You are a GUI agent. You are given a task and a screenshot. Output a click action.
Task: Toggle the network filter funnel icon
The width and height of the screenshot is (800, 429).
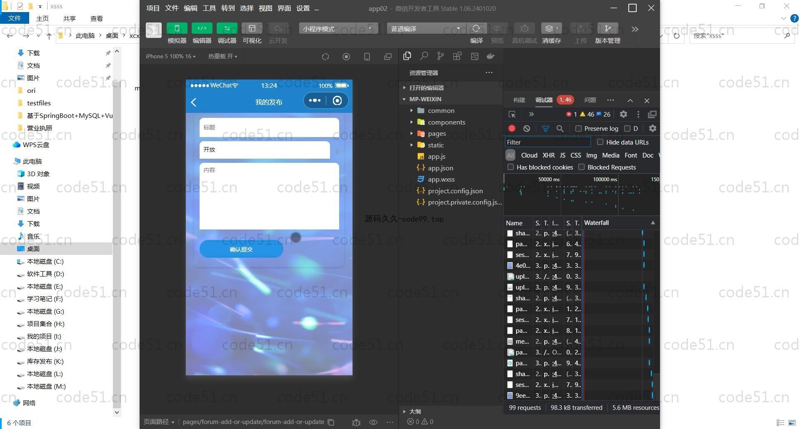545,128
